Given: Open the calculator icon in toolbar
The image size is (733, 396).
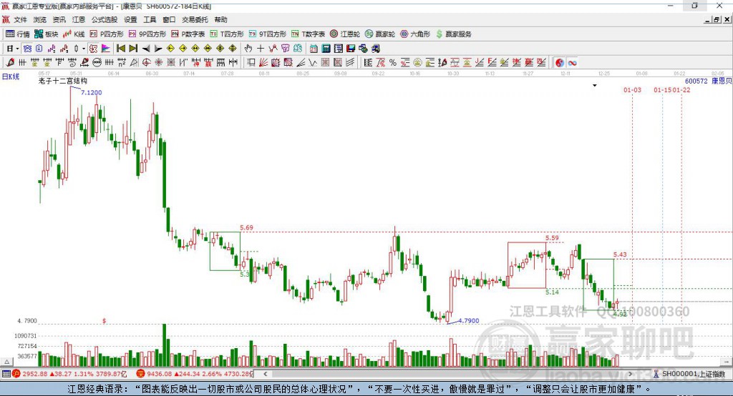Looking at the screenshot, I should [326, 49].
